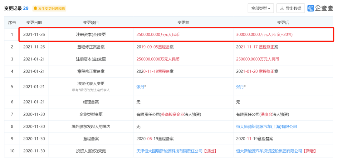Select 2021-11-17 章程修正案 cell

[x=257, y=47]
